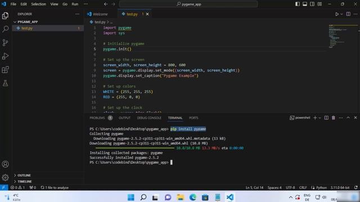
Task: Open the Testing flask view
Action: click(x=5, y=83)
